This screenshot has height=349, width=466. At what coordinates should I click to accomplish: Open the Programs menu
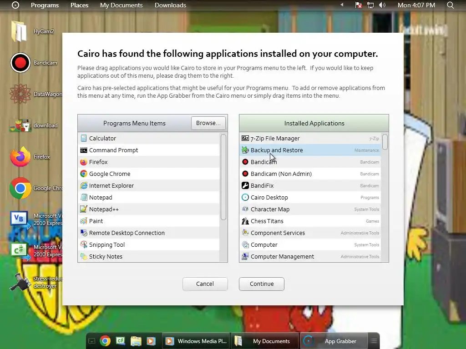(x=45, y=5)
